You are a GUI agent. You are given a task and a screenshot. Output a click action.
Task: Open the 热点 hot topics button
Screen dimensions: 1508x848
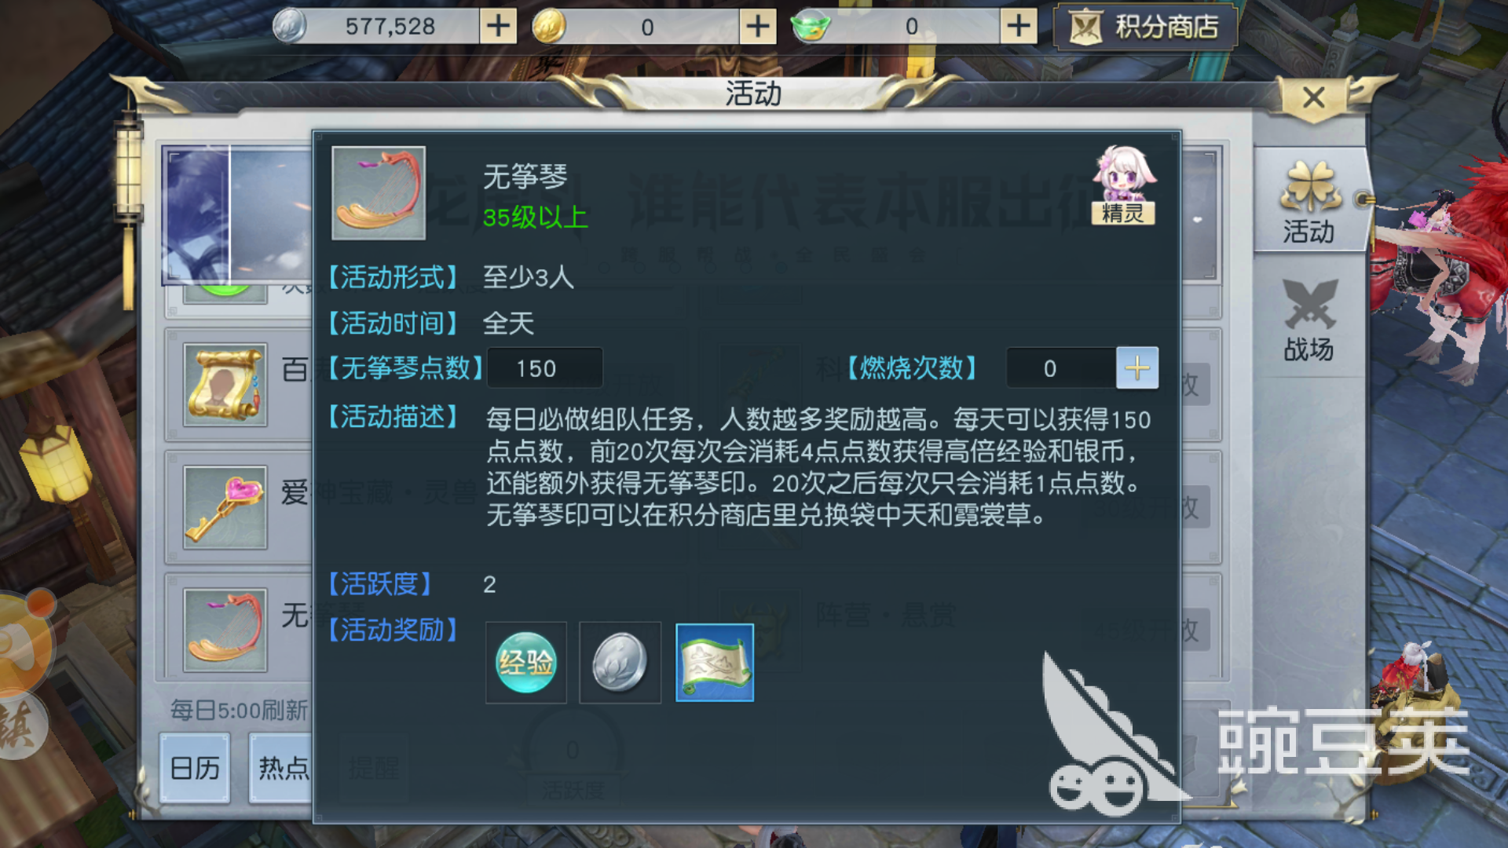pyautogui.click(x=281, y=768)
